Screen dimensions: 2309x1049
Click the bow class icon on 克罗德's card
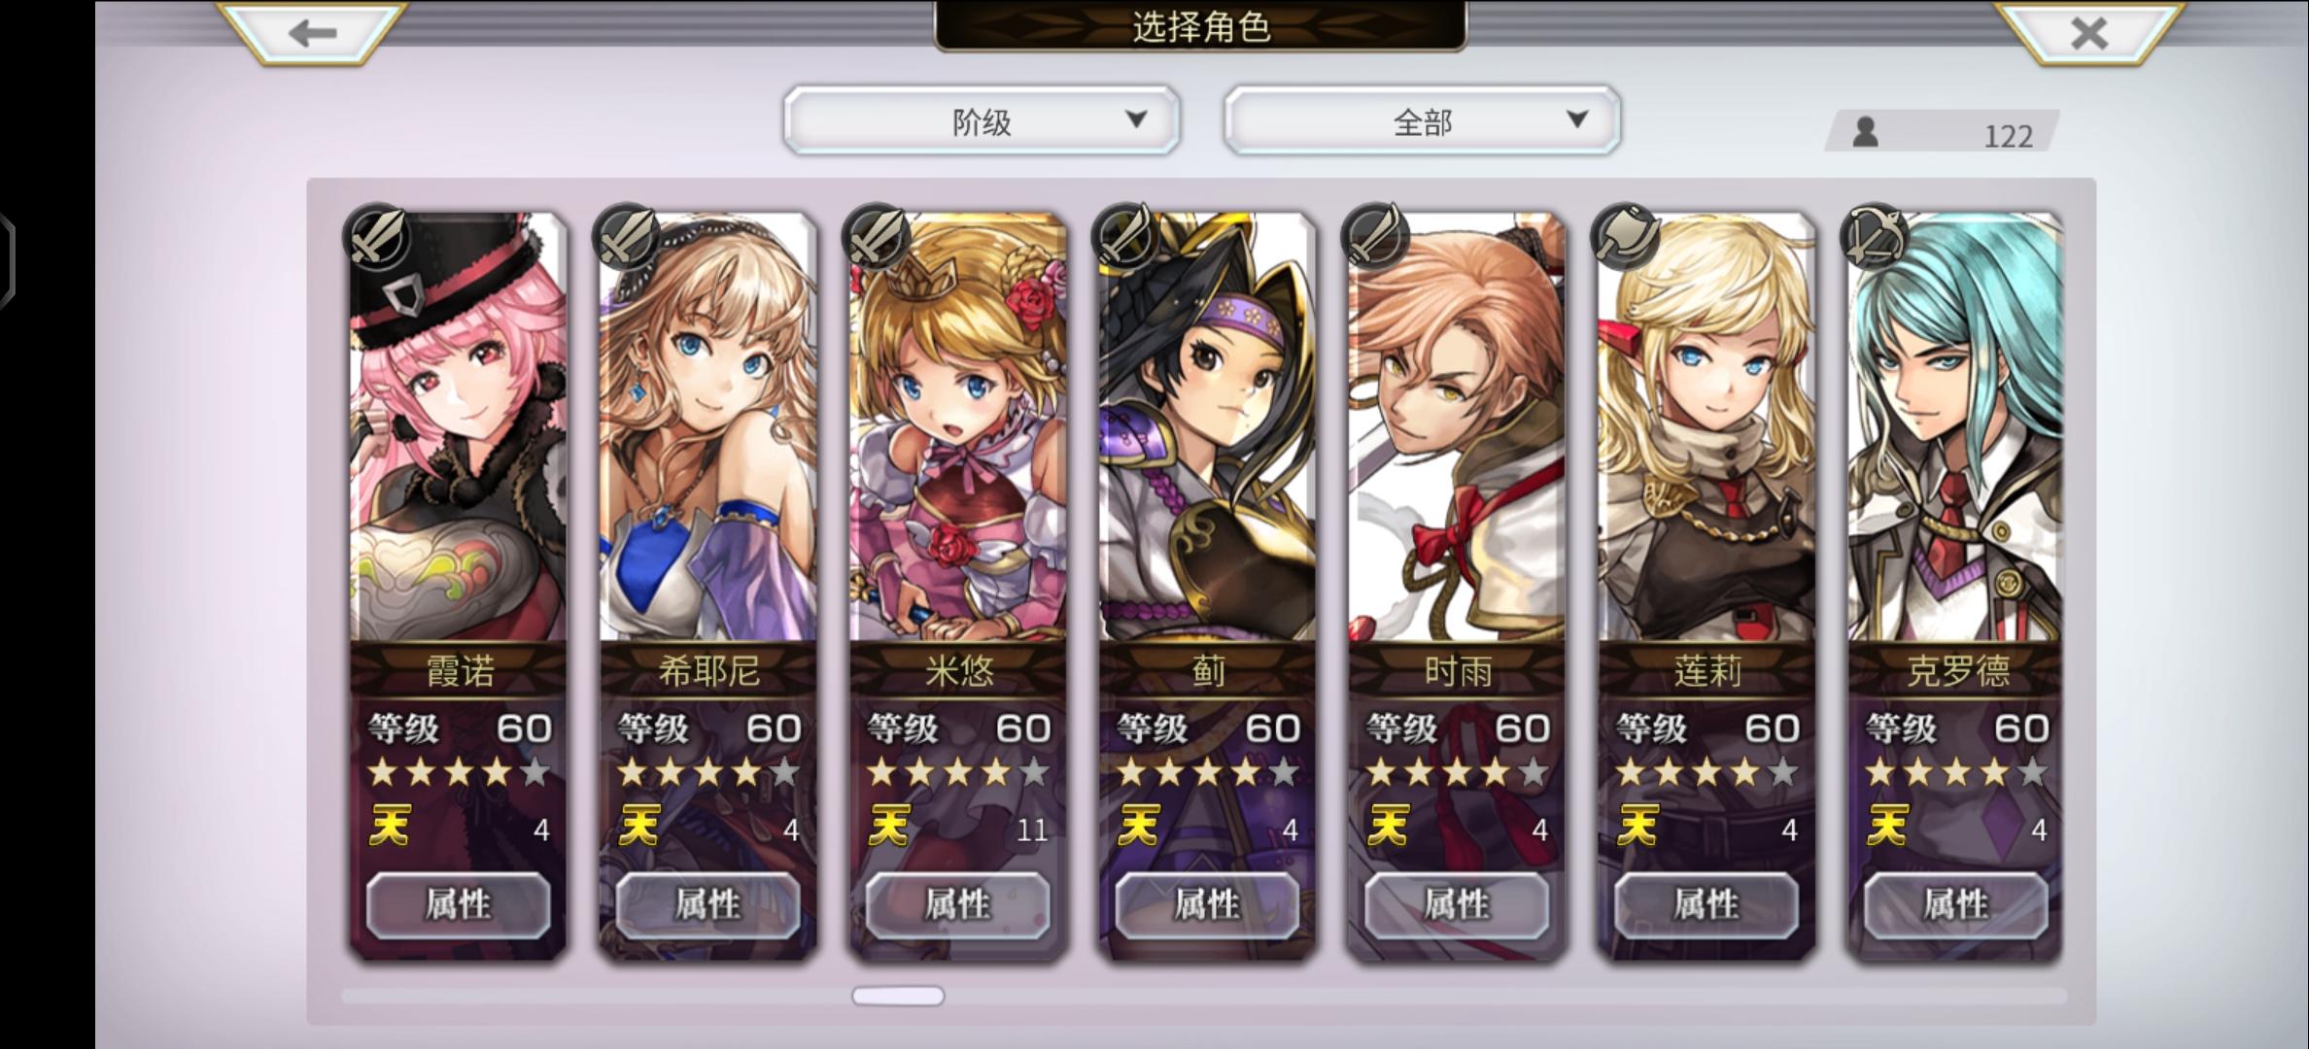tap(1875, 236)
